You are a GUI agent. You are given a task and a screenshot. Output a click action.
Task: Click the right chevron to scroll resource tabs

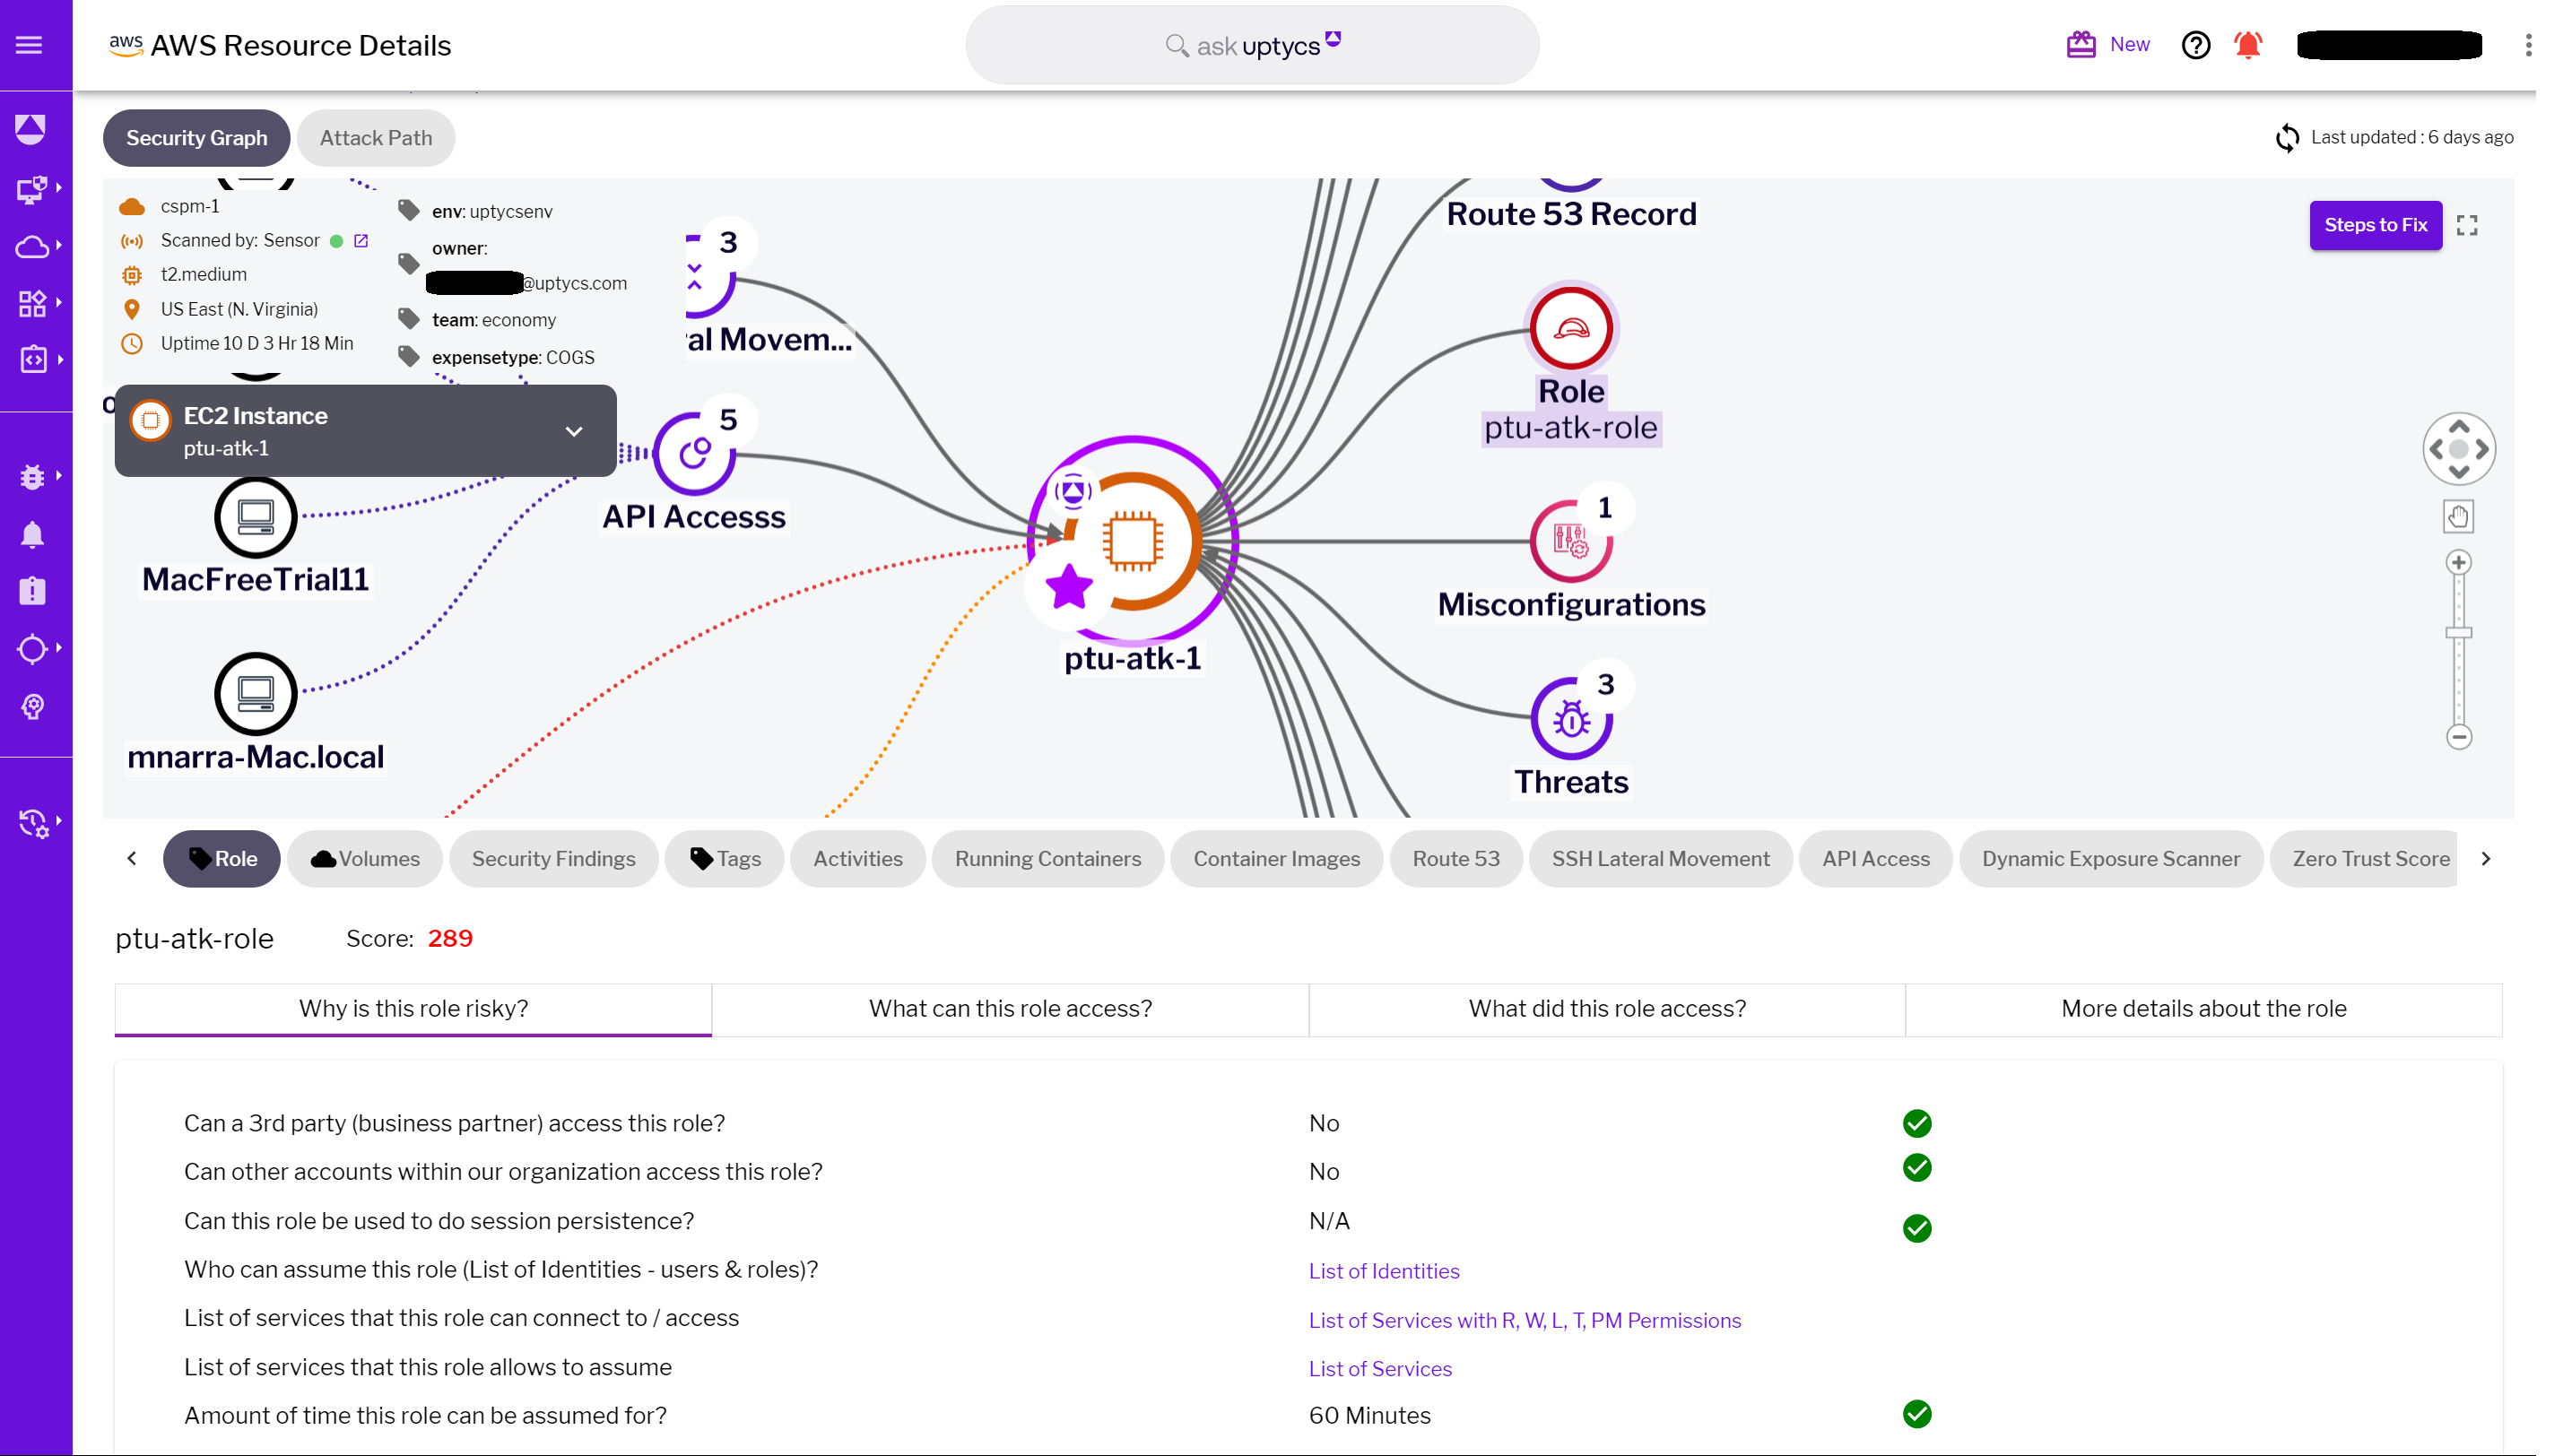[2486, 858]
